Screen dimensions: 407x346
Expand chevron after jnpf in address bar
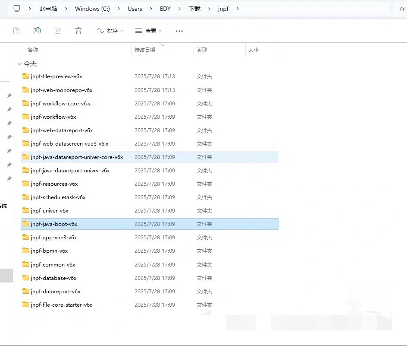pyautogui.click(x=237, y=9)
